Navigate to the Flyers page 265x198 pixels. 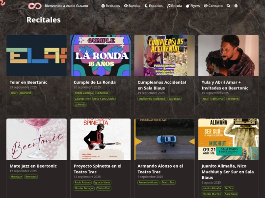(x=193, y=6)
